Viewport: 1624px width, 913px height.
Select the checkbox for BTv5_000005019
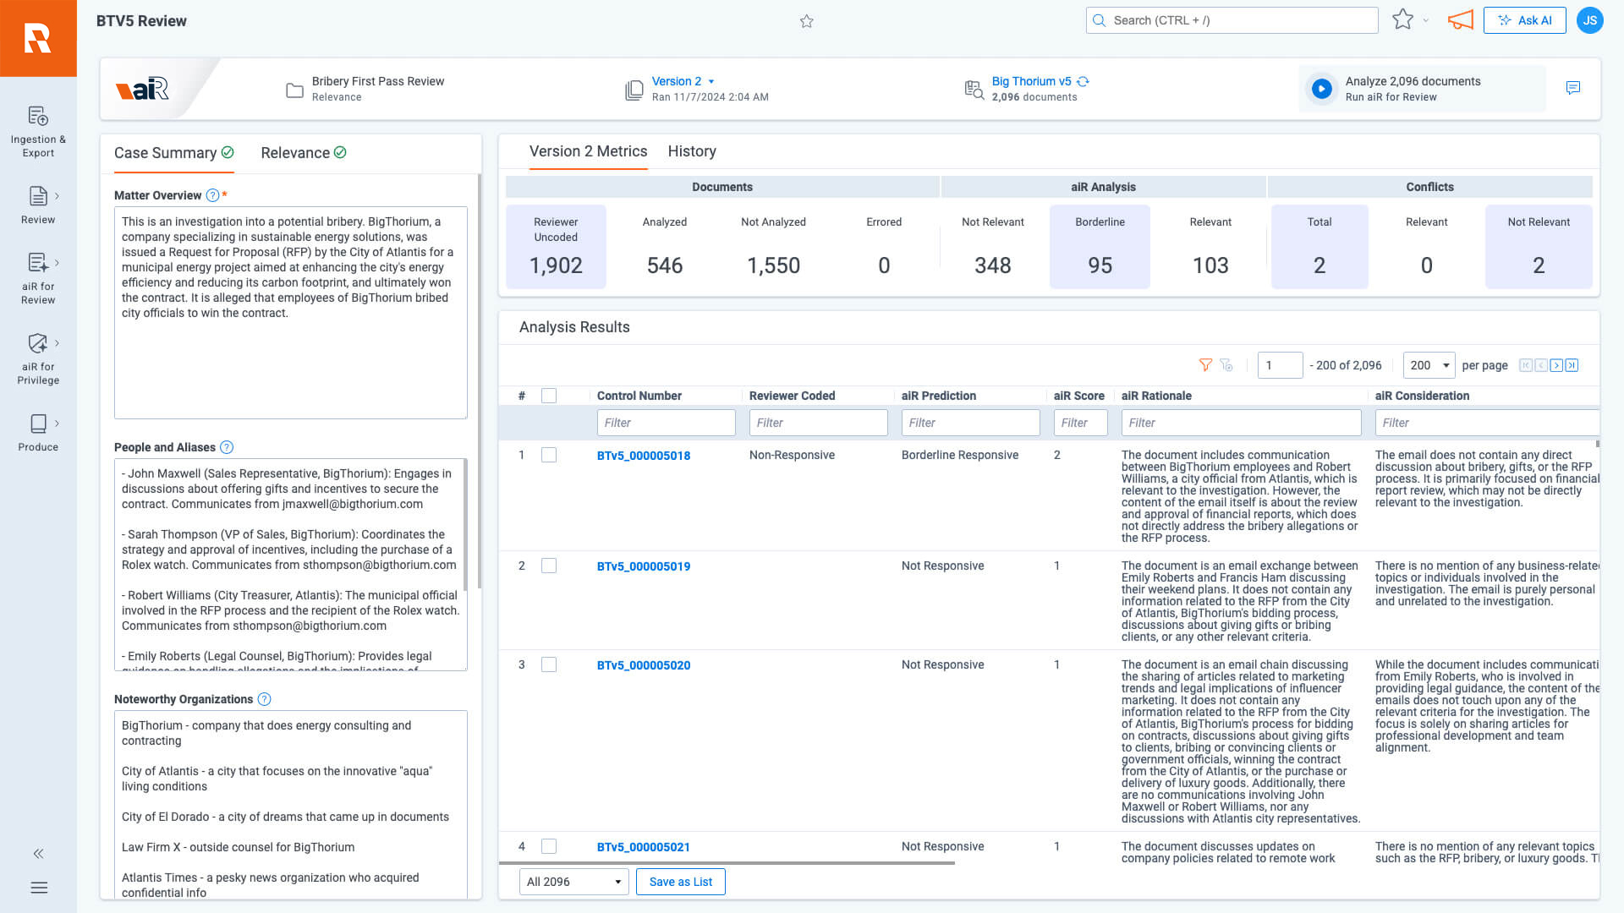coord(548,566)
